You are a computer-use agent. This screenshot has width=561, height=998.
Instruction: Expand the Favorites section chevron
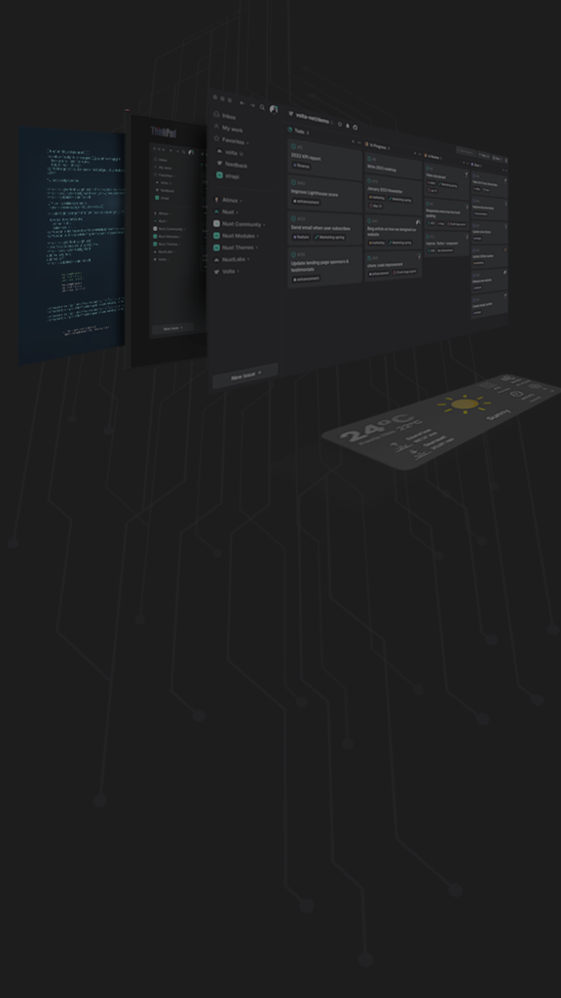247,142
